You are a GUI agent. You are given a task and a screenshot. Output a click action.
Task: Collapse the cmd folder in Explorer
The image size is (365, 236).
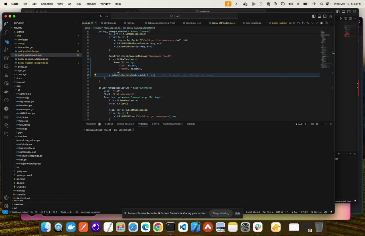(19, 36)
